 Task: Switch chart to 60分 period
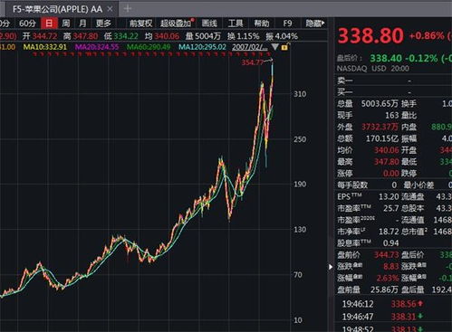27,24
